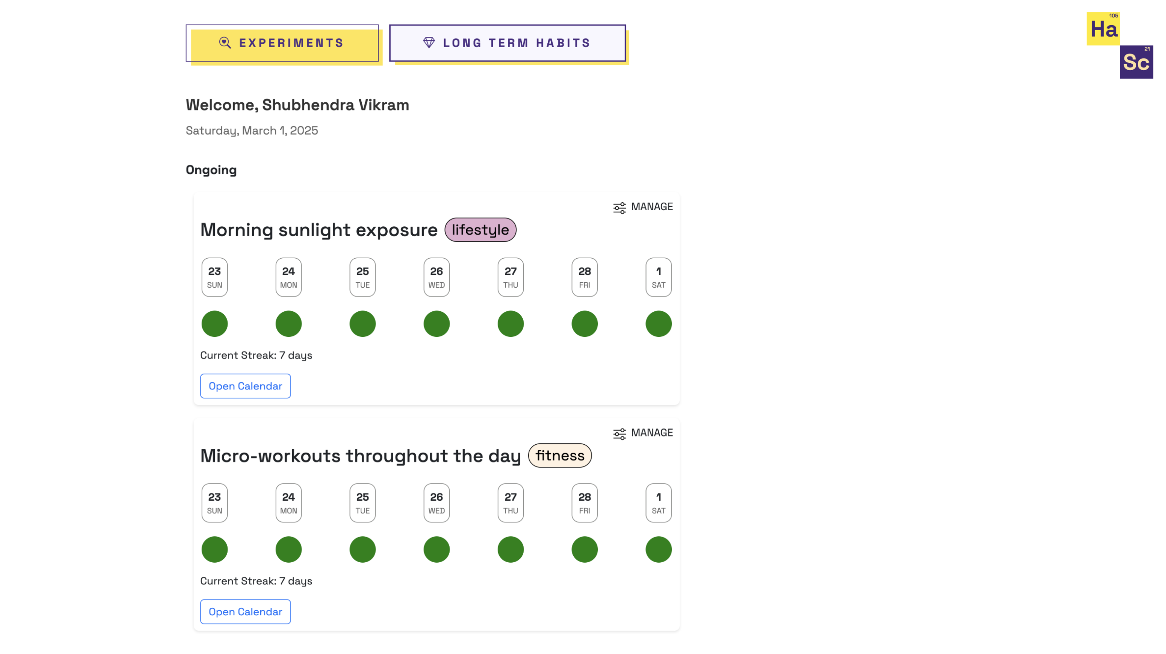
Task: Click the fitness category tag
Action: click(560, 455)
